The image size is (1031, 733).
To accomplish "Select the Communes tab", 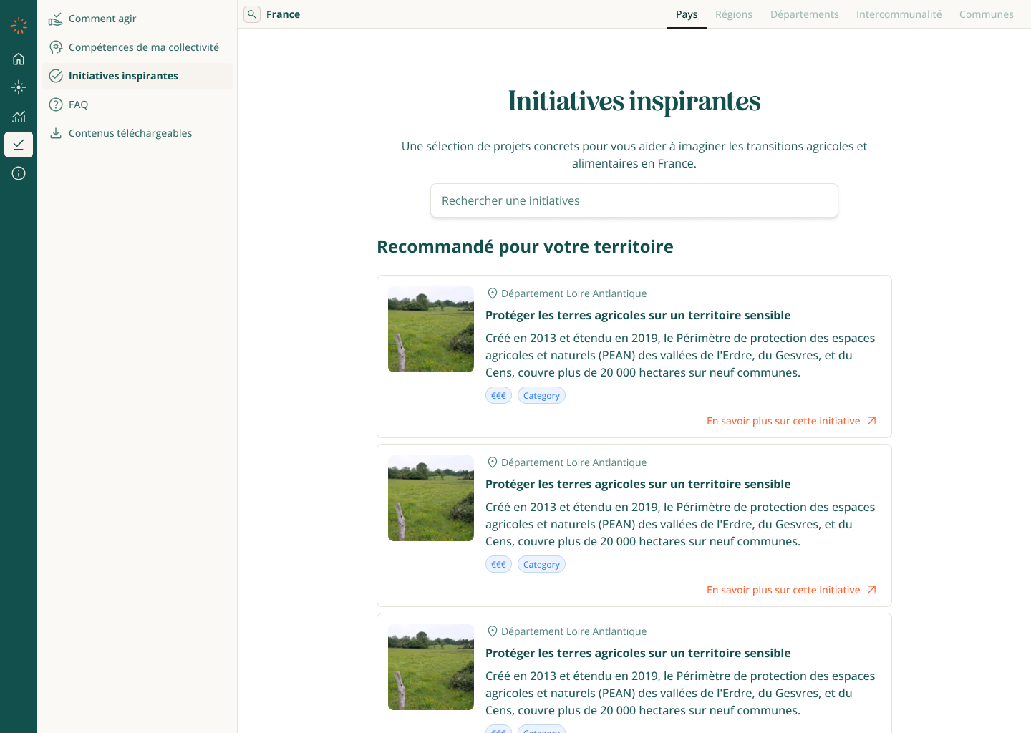I will pyautogui.click(x=986, y=14).
